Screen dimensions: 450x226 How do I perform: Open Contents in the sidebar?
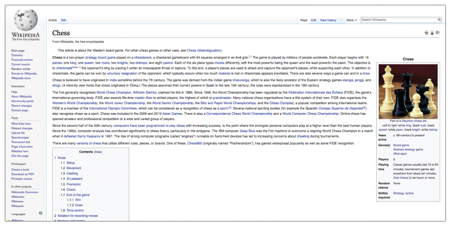pyautogui.click(x=17, y=55)
